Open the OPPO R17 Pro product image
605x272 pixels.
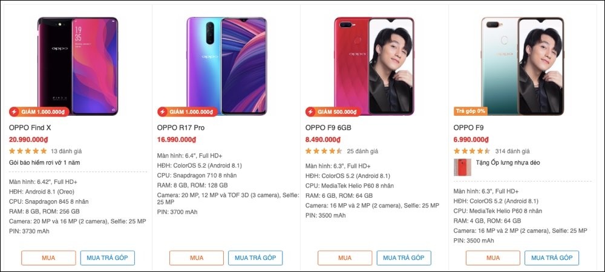click(x=226, y=66)
